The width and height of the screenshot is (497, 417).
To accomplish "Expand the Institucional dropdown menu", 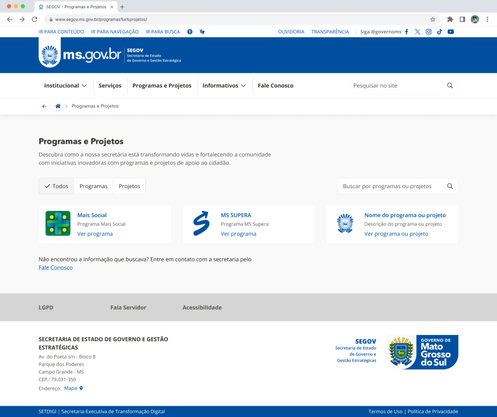I will 65,85.
